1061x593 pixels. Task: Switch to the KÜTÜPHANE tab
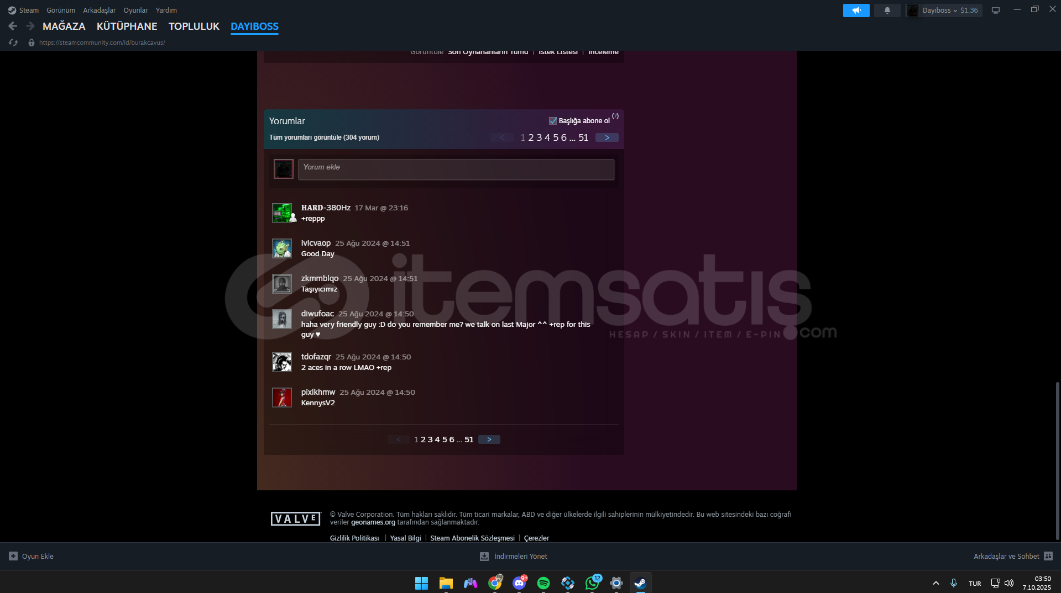pyautogui.click(x=127, y=27)
